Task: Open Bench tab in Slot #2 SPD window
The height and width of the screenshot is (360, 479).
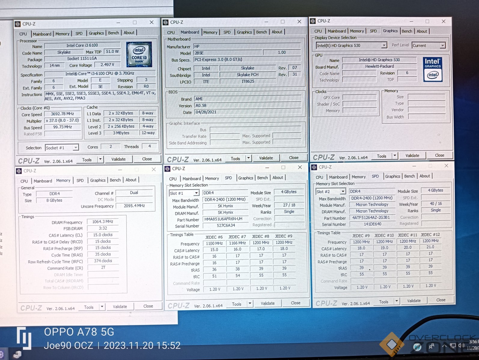Action: tap(410, 176)
